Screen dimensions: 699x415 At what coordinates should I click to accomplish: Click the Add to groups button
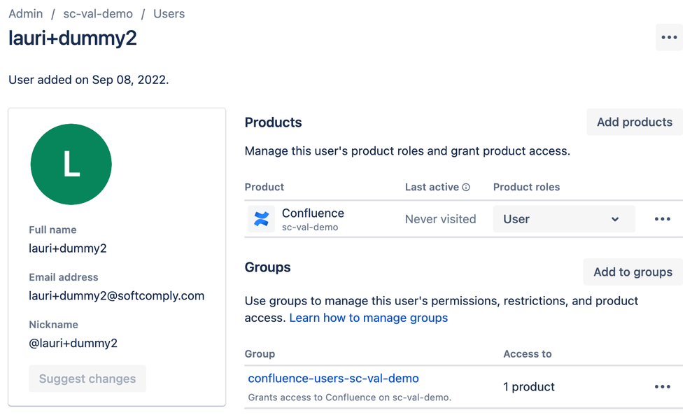(x=633, y=272)
